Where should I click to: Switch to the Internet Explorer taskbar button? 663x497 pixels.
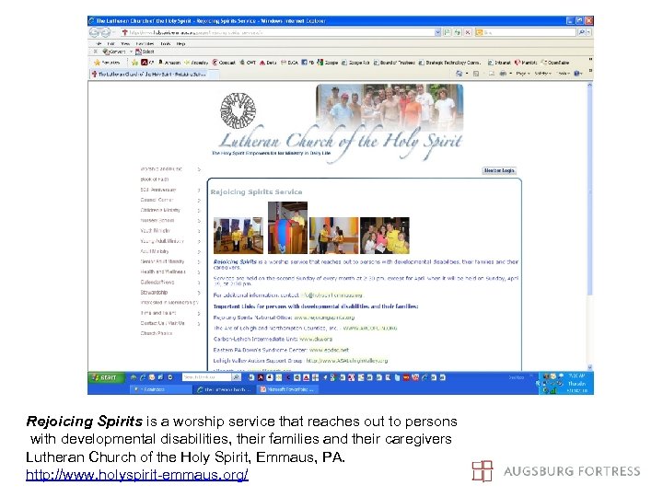(x=224, y=389)
